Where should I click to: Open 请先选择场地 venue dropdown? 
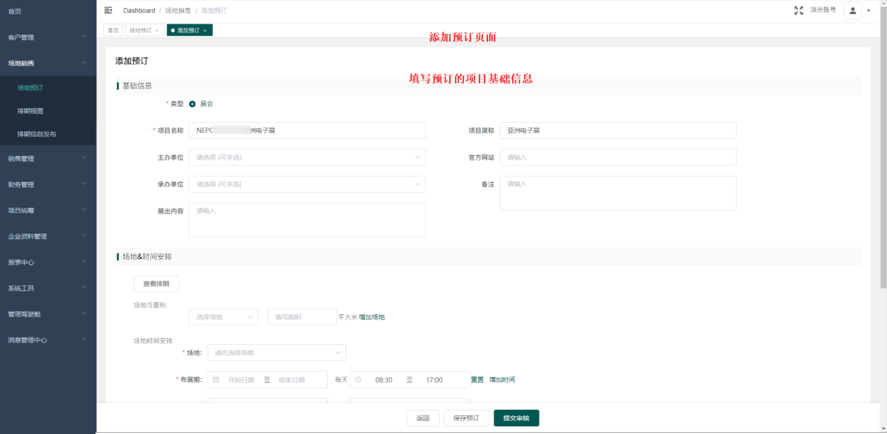click(x=276, y=352)
